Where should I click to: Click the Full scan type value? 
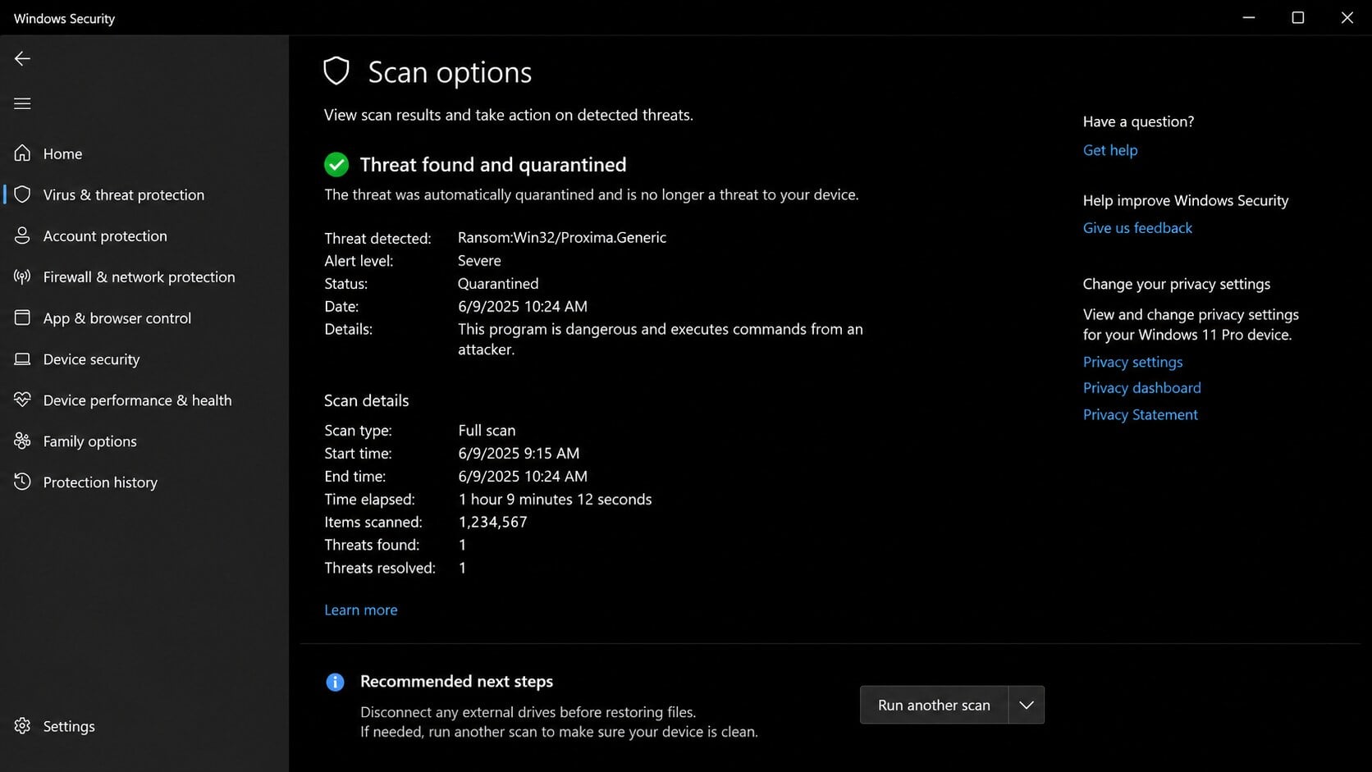(487, 430)
